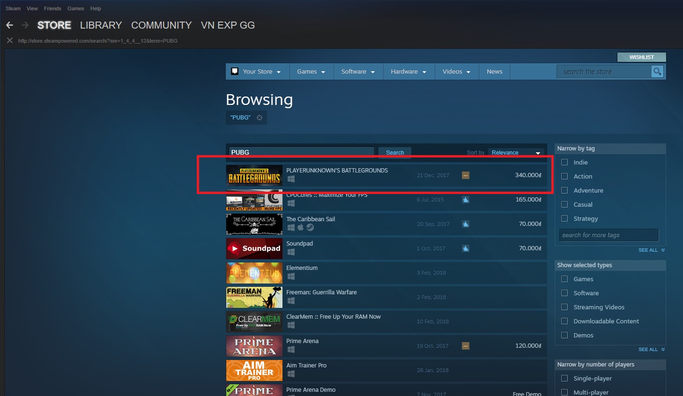Stop loading with the X icon
683x396 pixels.
point(9,41)
